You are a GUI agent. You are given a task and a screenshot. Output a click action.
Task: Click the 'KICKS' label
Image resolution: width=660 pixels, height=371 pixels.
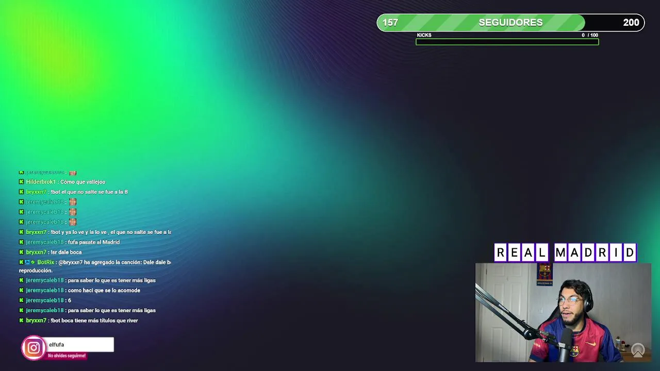[x=424, y=35]
